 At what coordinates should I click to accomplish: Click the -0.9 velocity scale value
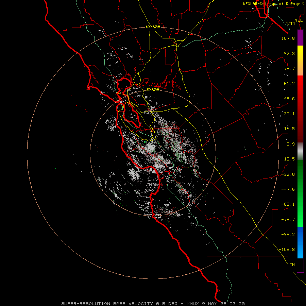tap(289, 144)
